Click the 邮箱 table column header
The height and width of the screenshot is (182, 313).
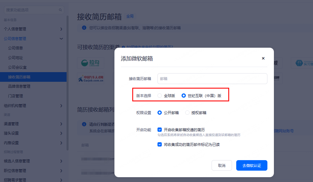click(x=85, y=145)
